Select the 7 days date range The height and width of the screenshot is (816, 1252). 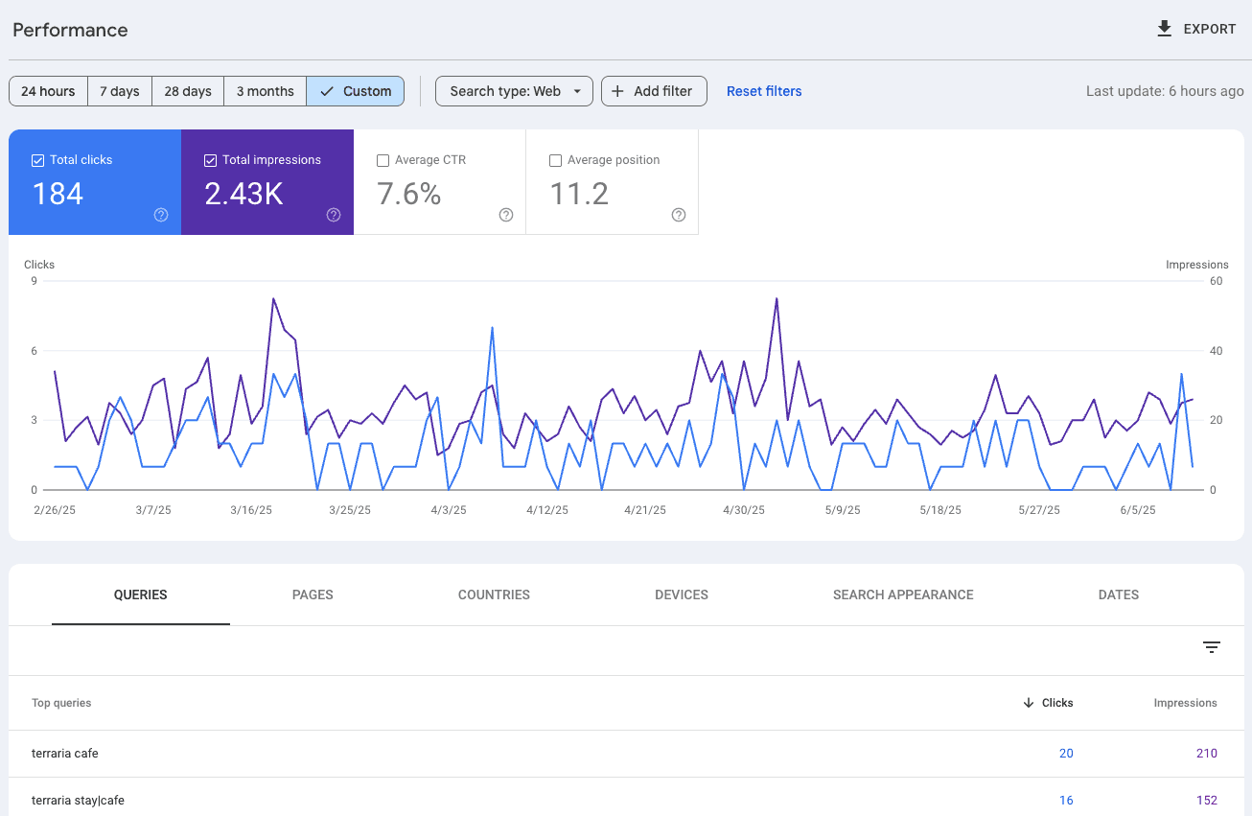(x=120, y=91)
